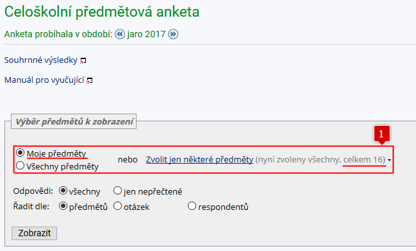416x251 pixels.
Task: Click the jaro 2017 period text
Action: [146, 34]
